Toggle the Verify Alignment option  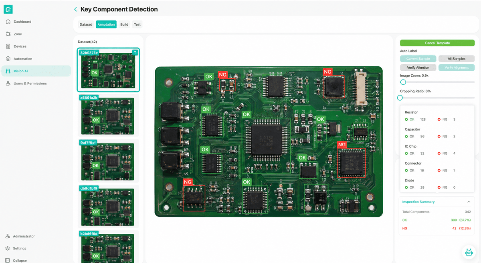[x=457, y=68]
